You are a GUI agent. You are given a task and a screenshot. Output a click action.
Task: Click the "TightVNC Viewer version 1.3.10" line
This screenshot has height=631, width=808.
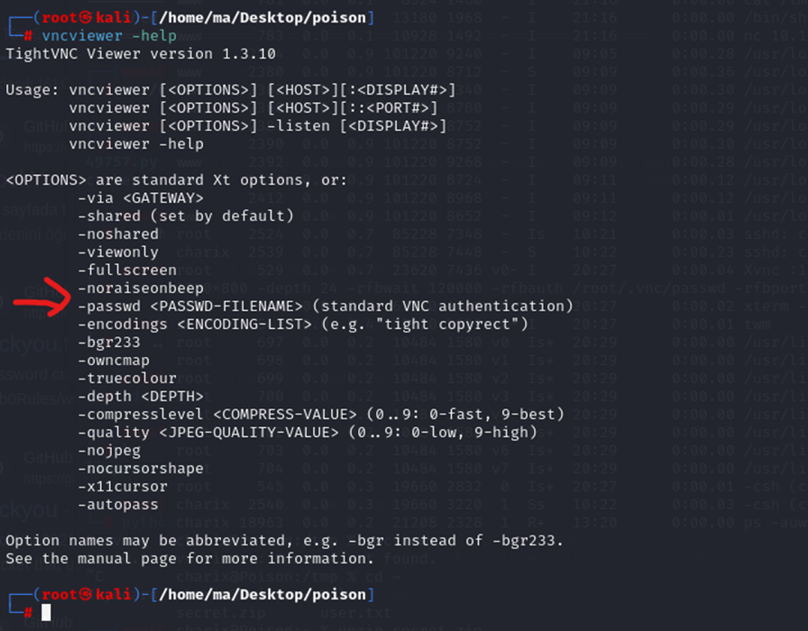pyautogui.click(x=141, y=54)
